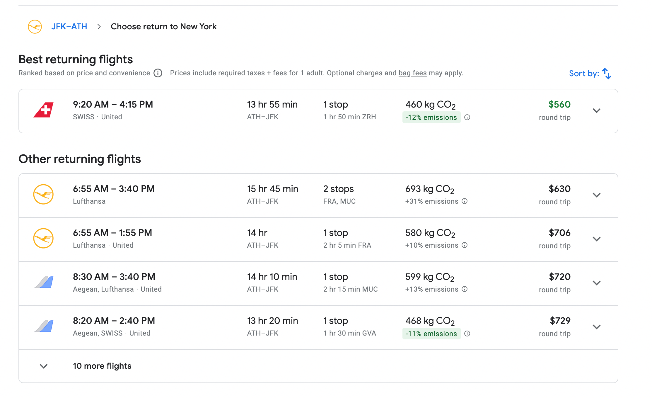Click the info icon beside +31% emissions

coord(465,201)
